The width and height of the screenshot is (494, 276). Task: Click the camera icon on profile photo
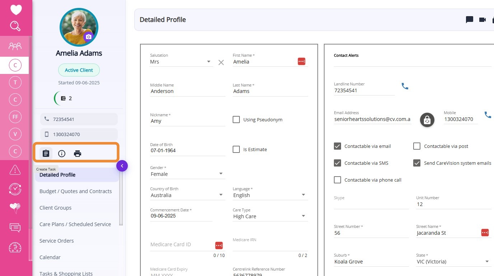click(88, 37)
